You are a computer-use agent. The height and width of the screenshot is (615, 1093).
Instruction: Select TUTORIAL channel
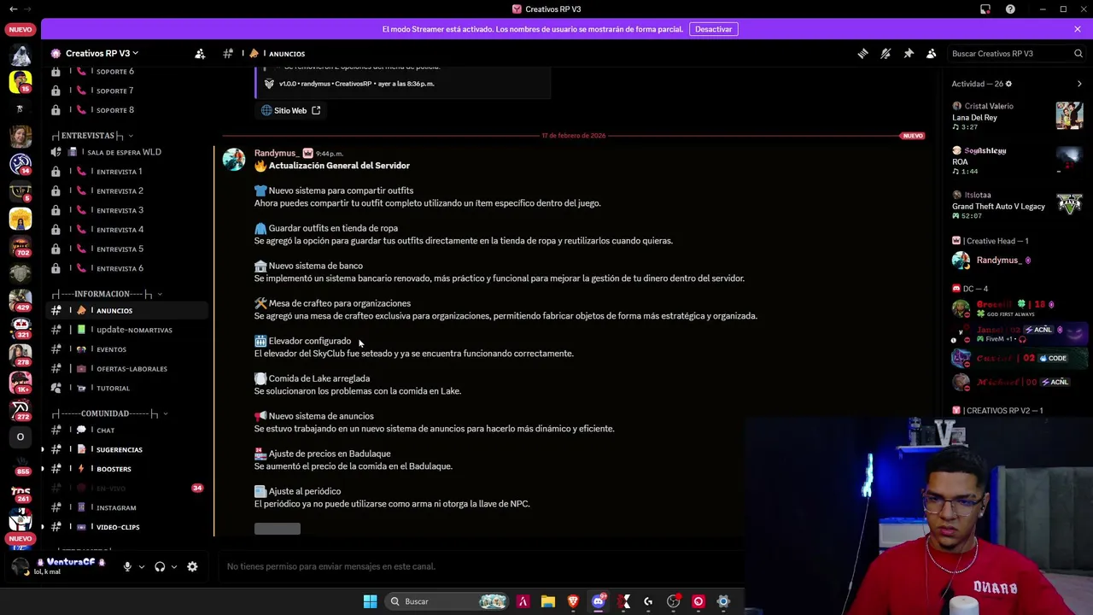point(128,389)
